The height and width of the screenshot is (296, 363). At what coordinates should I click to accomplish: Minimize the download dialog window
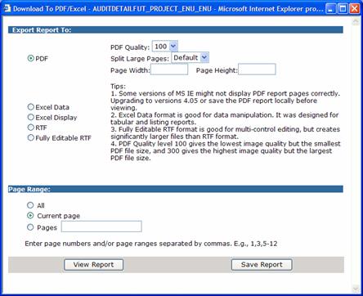331,9
